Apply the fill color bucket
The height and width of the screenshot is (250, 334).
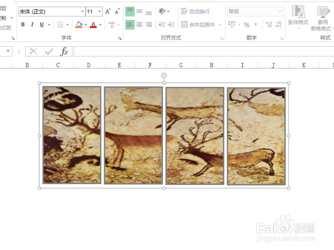tap(79, 25)
